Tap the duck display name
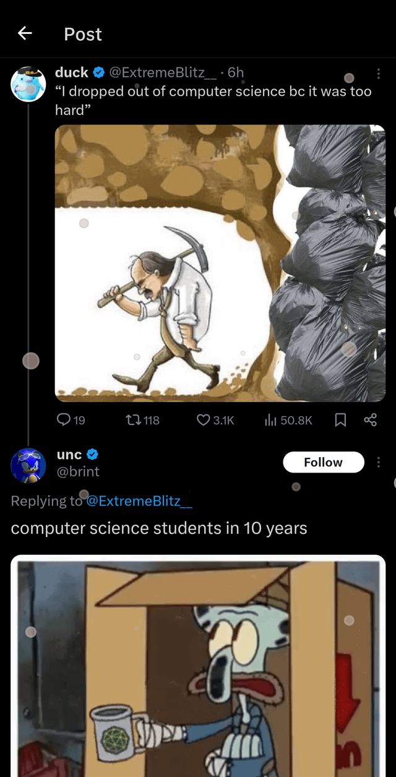The height and width of the screenshot is (777, 396). pos(72,72)
